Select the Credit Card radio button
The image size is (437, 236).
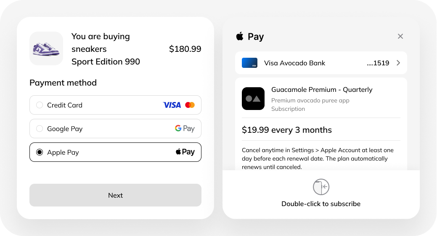[x=40, y=105]
